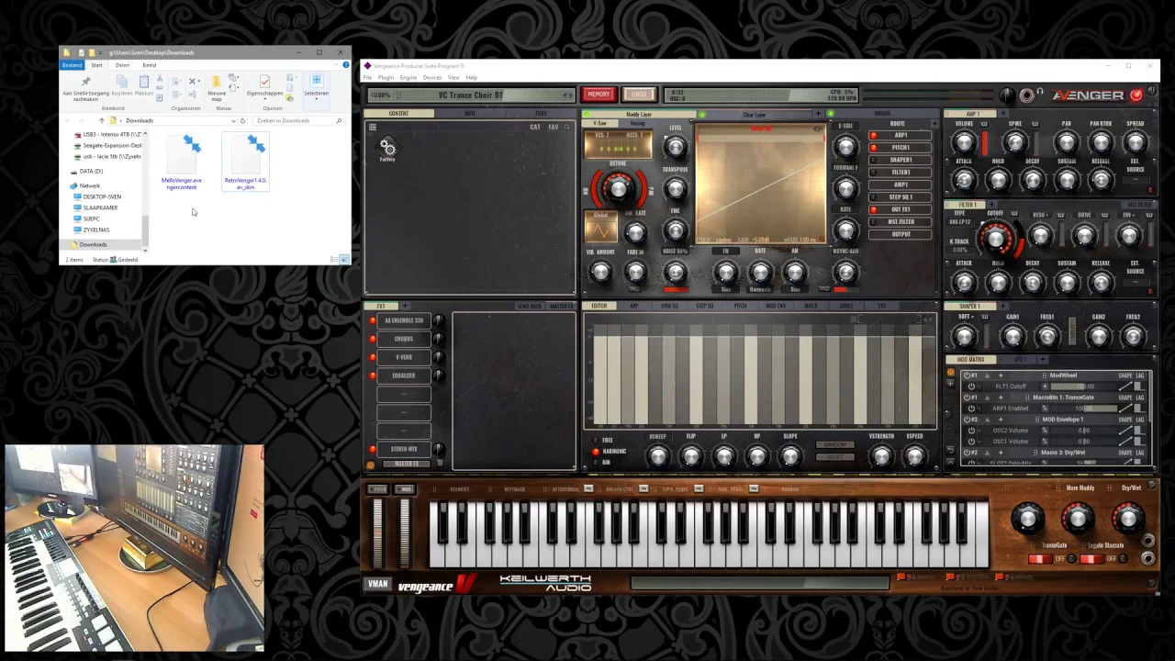Viewport: 1175px width, 661px height.
Task: Click the Eigenschappen icon in the Explorer ribbon
Action: pyautogui.click(x=264, y=83)
